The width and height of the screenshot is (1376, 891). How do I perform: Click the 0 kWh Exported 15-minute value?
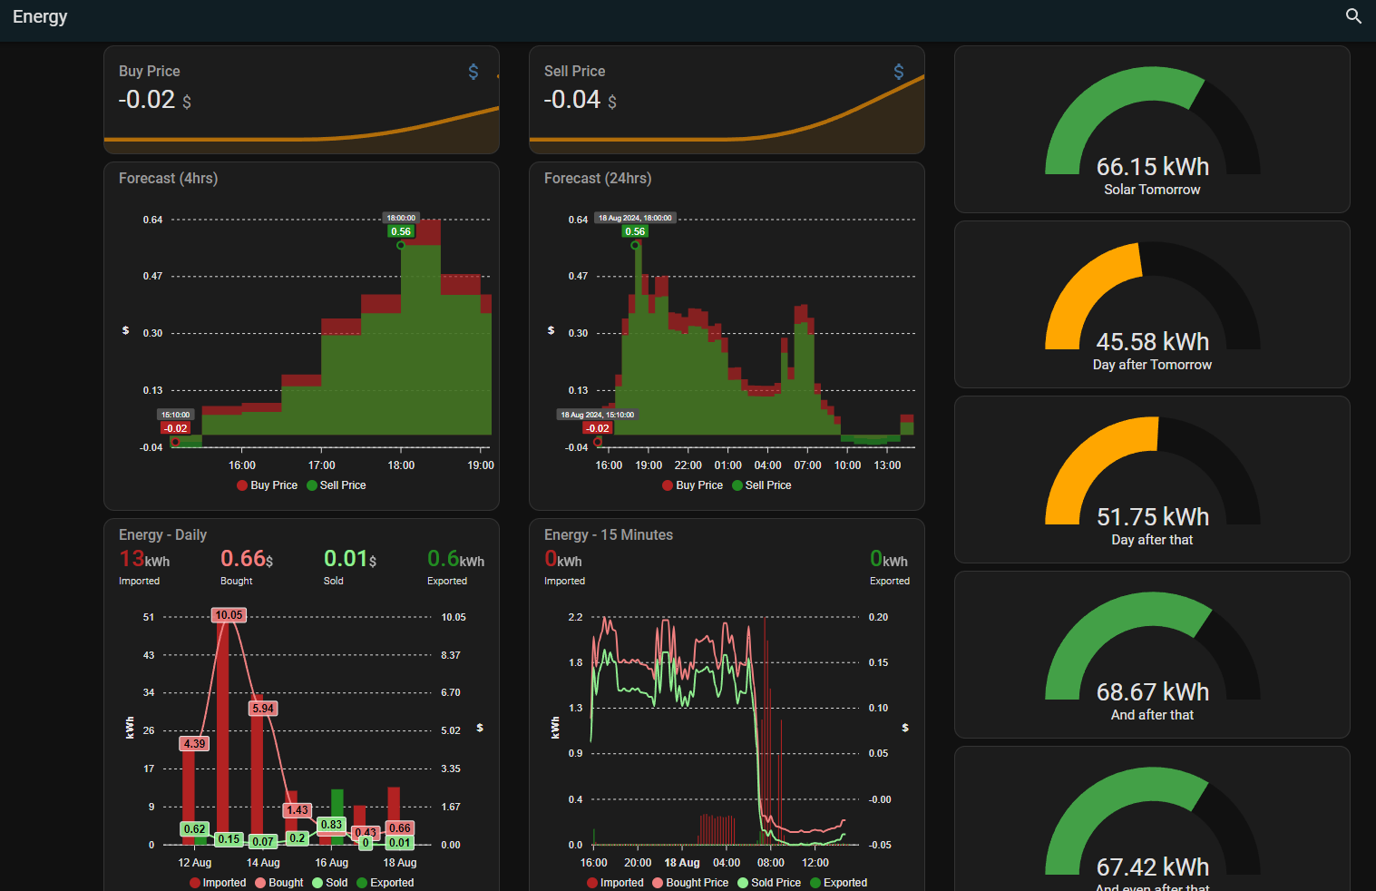pyautogui.click(x=889, y=559)
